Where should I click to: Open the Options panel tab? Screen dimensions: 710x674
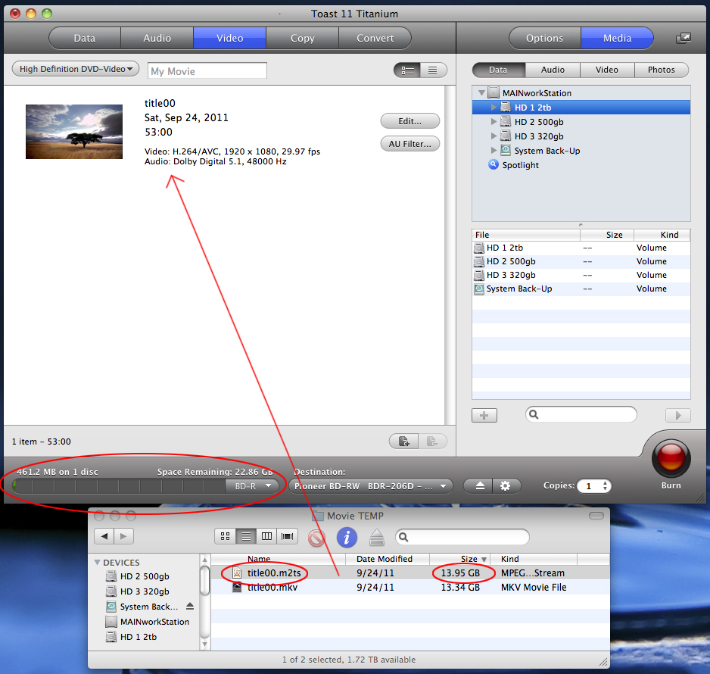(545, 38)
